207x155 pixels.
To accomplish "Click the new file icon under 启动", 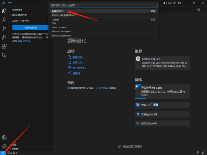I will tap(69, 57).
